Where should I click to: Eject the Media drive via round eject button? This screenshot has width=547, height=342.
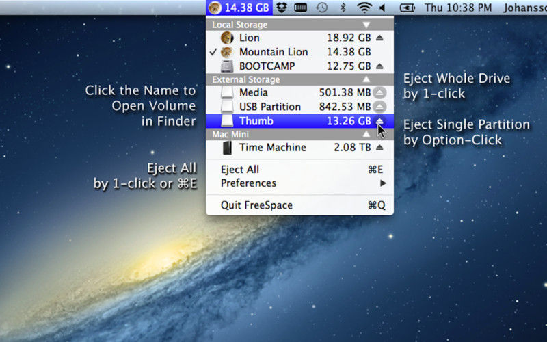379,92
